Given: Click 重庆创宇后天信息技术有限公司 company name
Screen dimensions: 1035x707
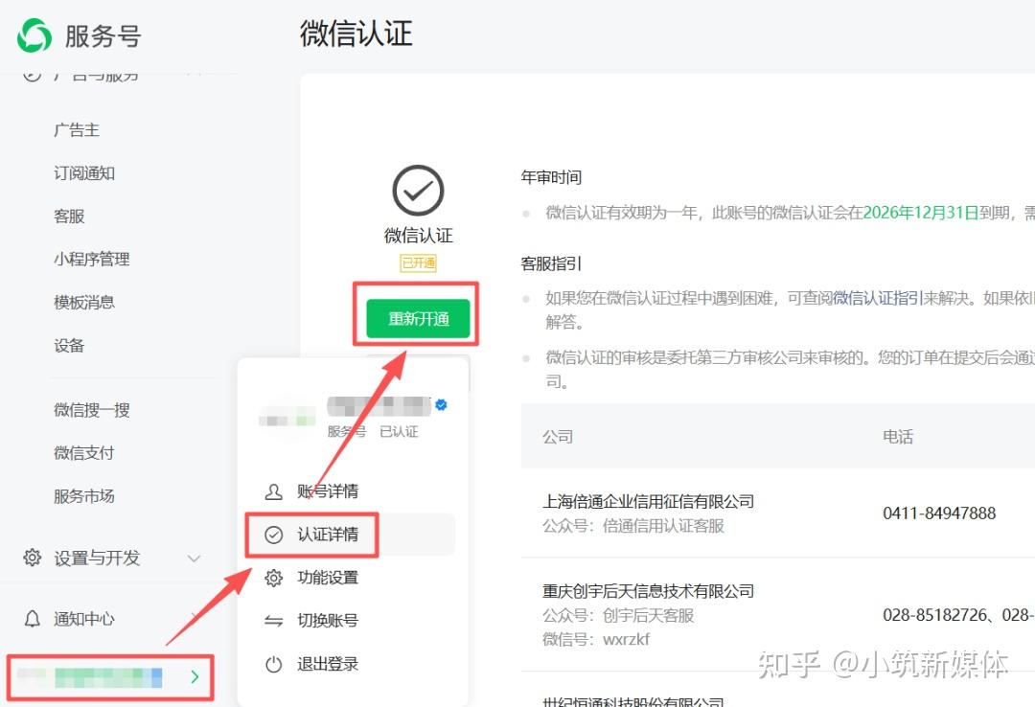Looking at the screenshot, I should pos(648,591).
